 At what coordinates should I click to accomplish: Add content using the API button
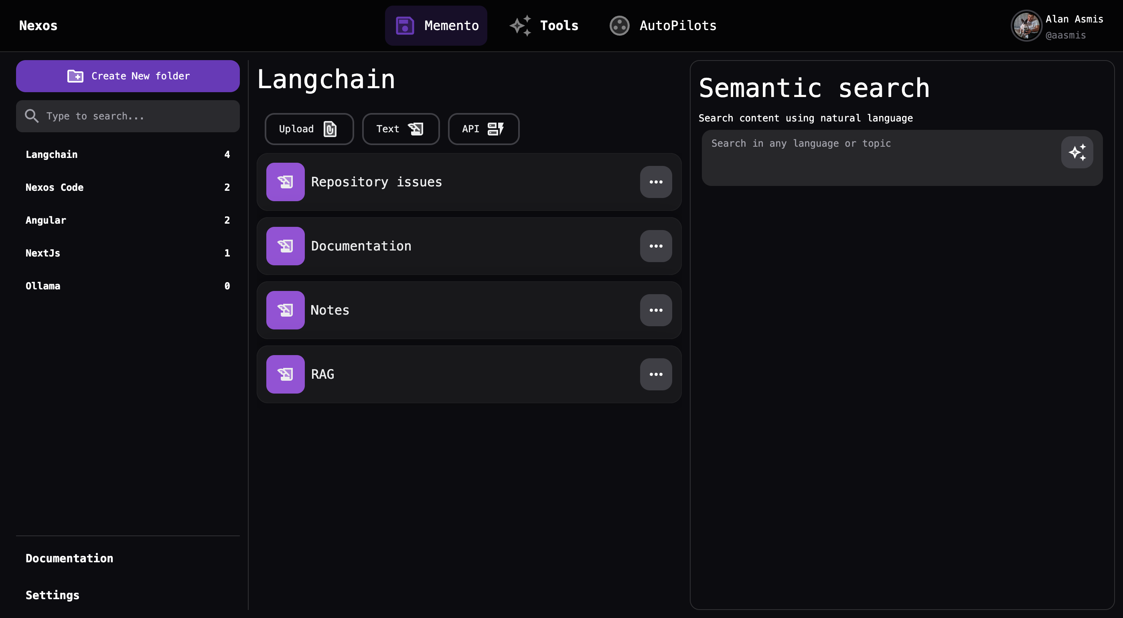coord(483,129)
